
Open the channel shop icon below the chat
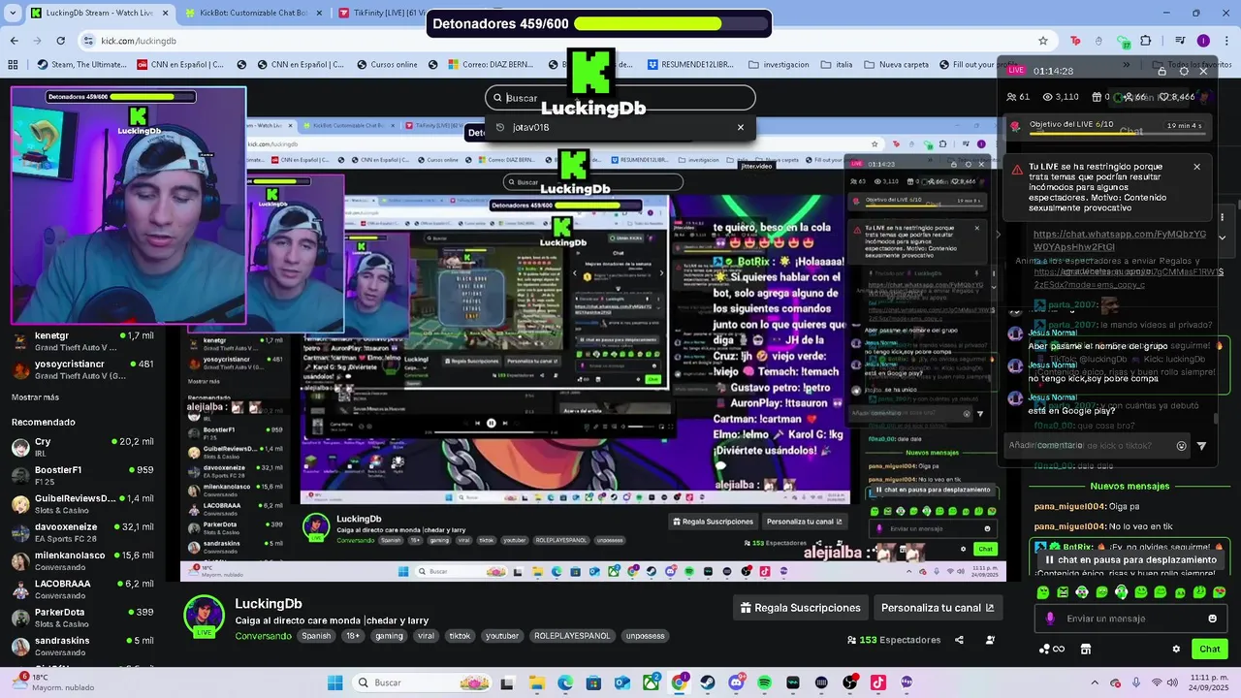coord(1086,649)
